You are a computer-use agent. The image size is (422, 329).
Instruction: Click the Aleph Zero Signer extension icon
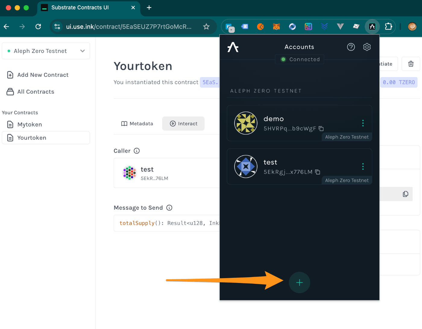click(372, 26)
